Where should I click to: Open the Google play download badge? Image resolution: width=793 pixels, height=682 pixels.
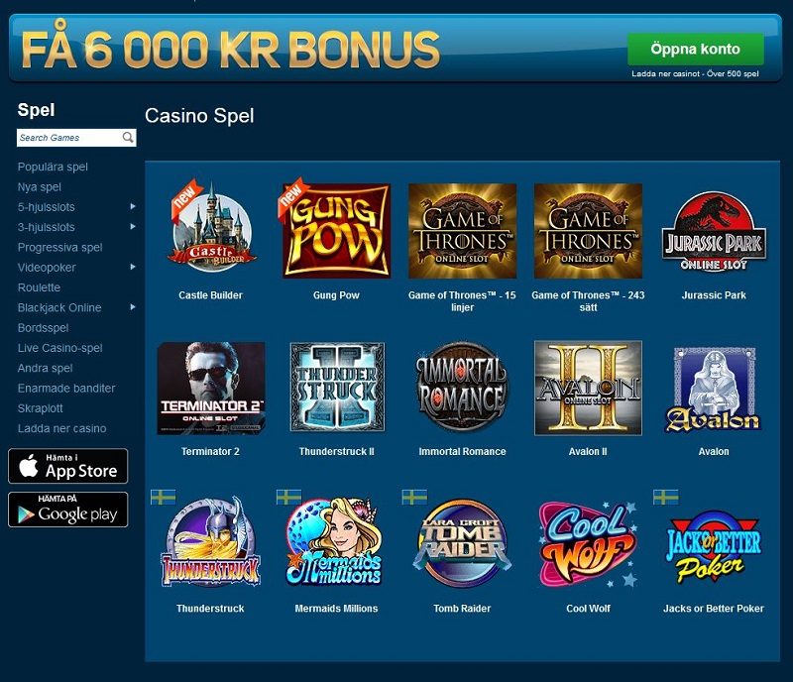[67, 510]
